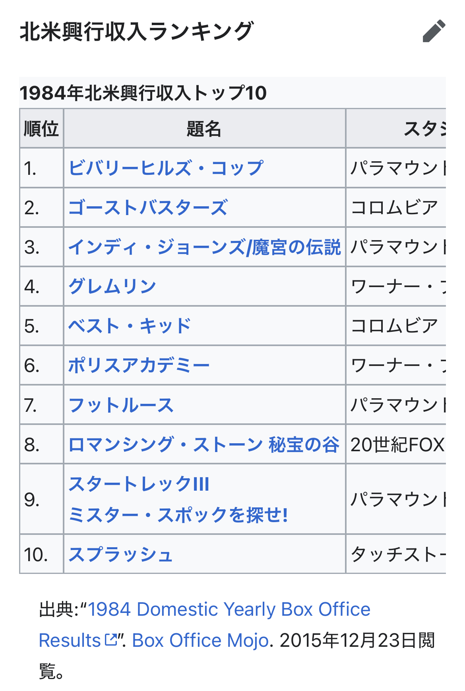
Task: Click the 20世紀FOX studio cell
Action: click(397, 444)
